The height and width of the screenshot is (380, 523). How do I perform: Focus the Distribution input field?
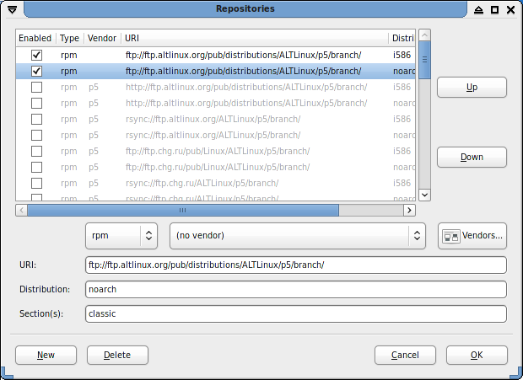(x=296, y=289)
